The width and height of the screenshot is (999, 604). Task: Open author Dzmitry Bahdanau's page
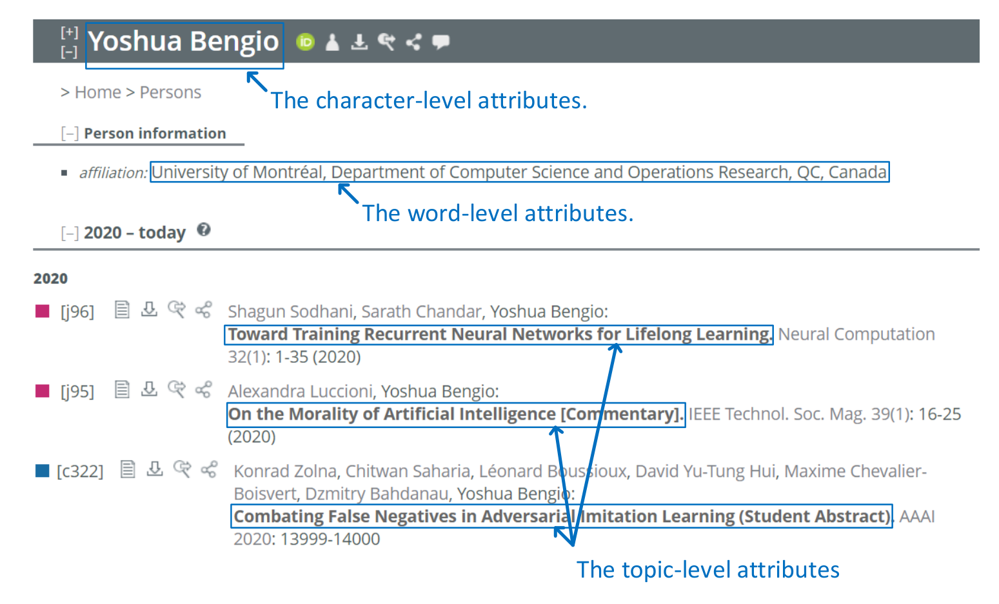(376, 494)
